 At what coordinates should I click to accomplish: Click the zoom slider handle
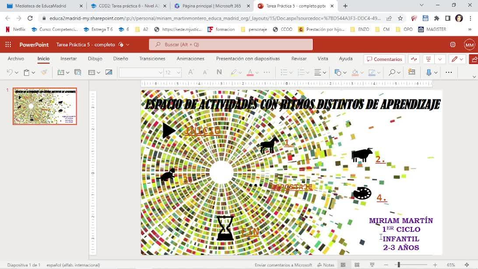click(398, 265)
